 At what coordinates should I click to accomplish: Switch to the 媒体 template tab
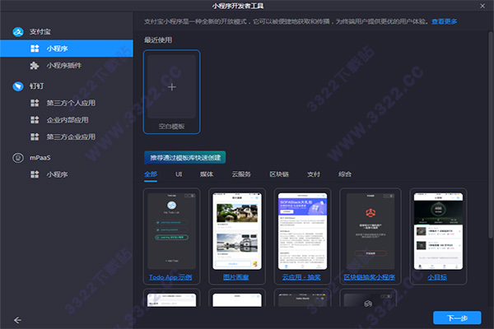point(207,174)
